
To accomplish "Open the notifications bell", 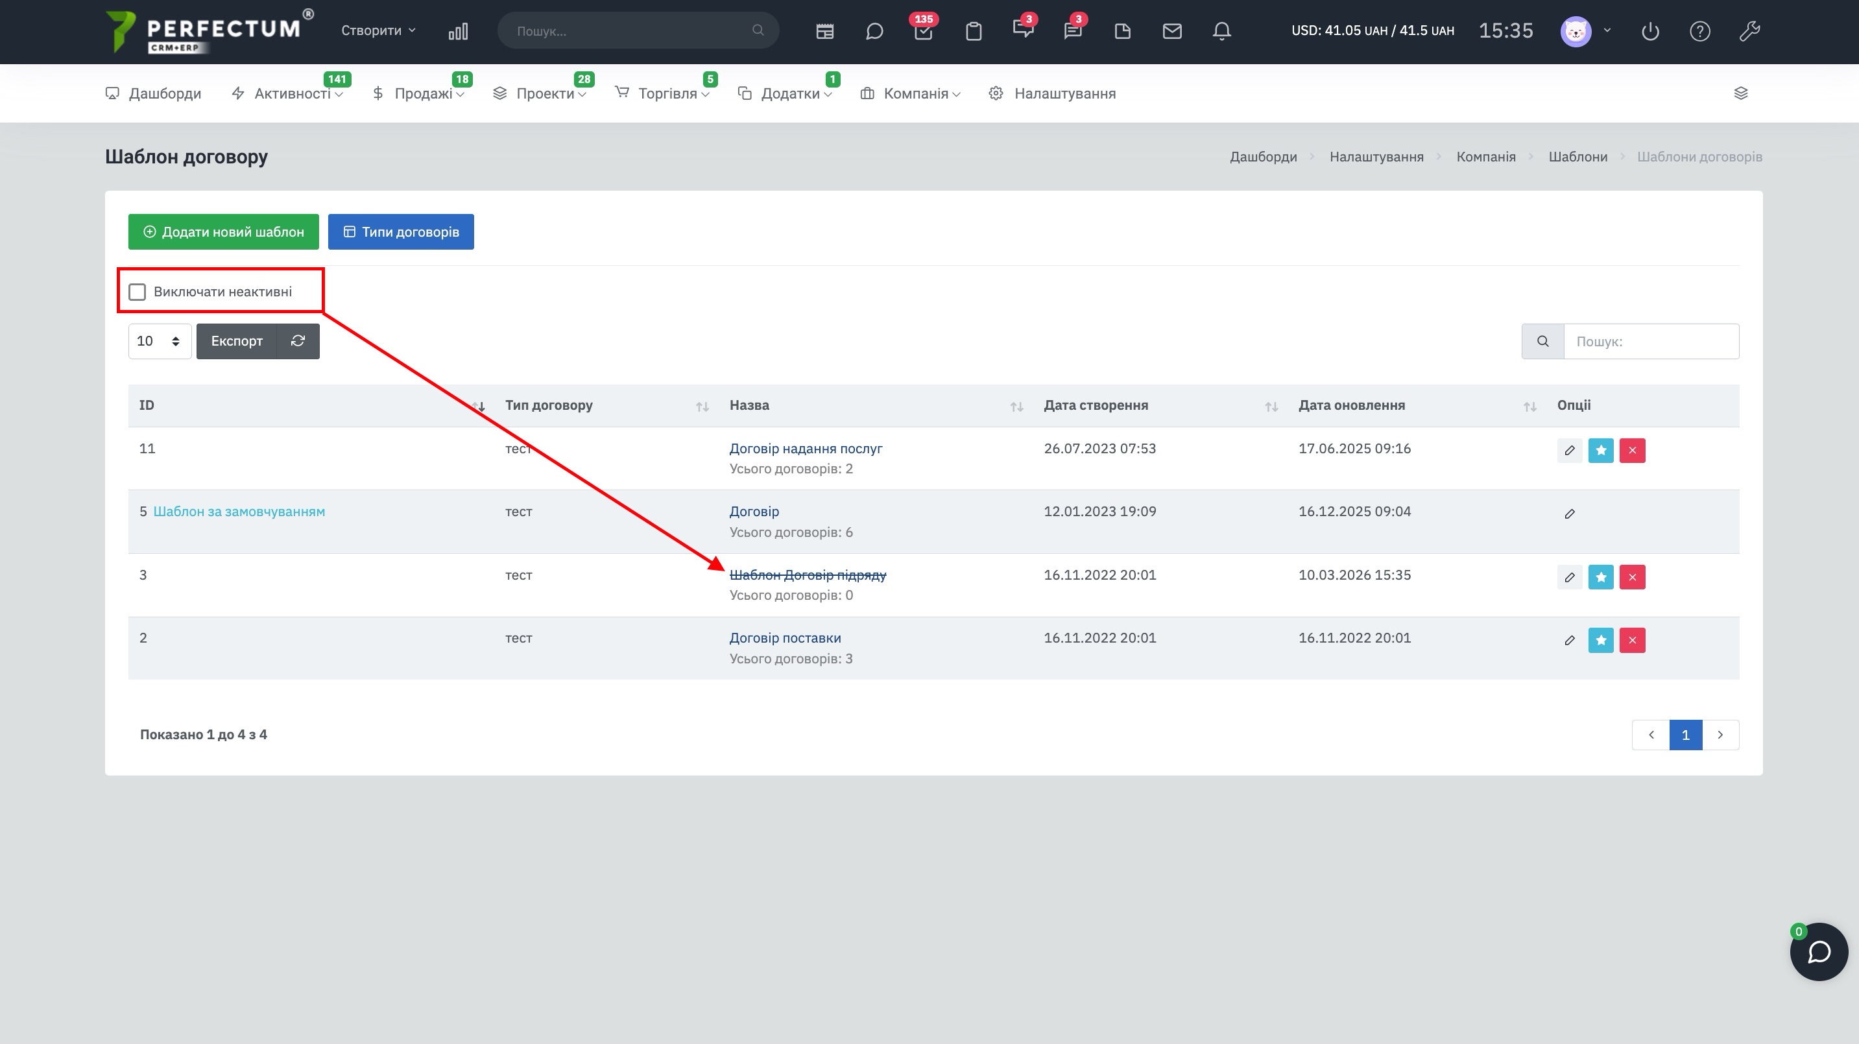I will click(x=1221, y=31).
